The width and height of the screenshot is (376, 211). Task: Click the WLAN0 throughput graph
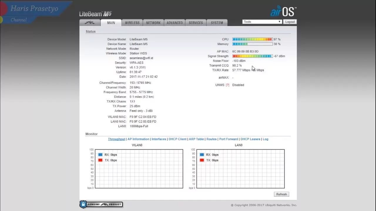pos(139,169)
